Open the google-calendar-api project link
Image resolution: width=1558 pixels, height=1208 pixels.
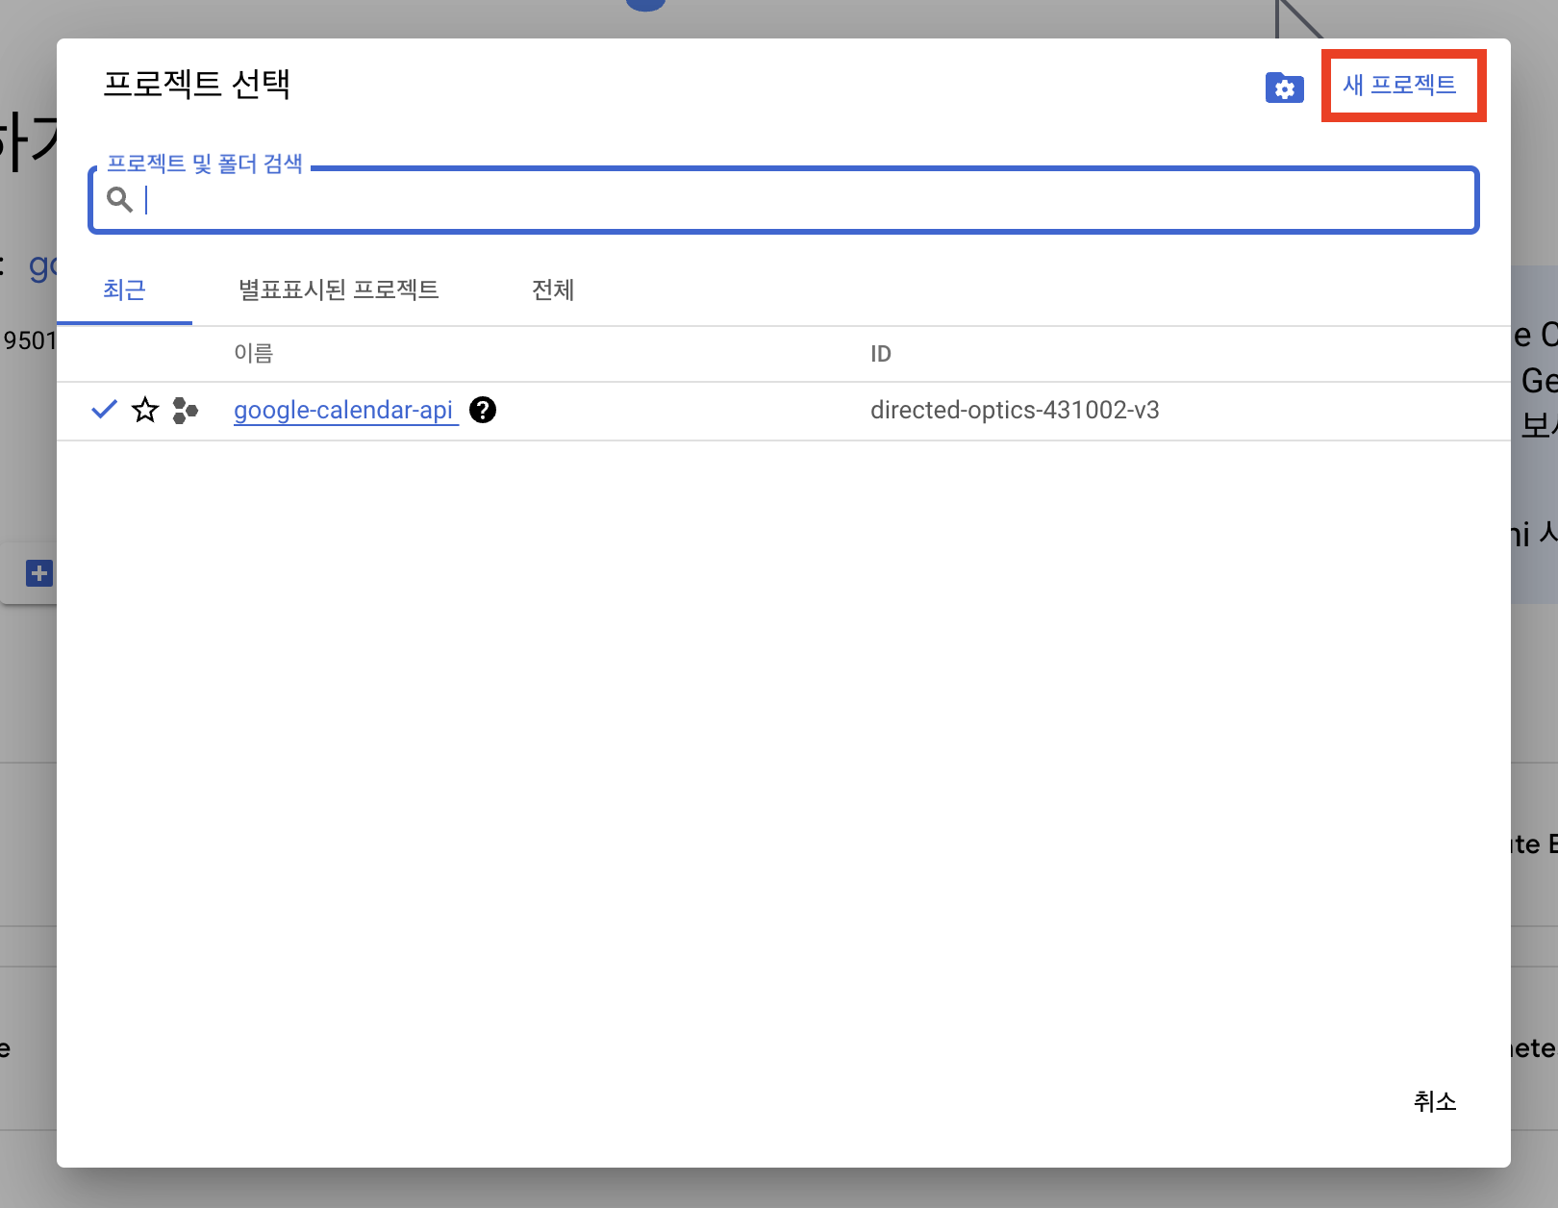343,410
